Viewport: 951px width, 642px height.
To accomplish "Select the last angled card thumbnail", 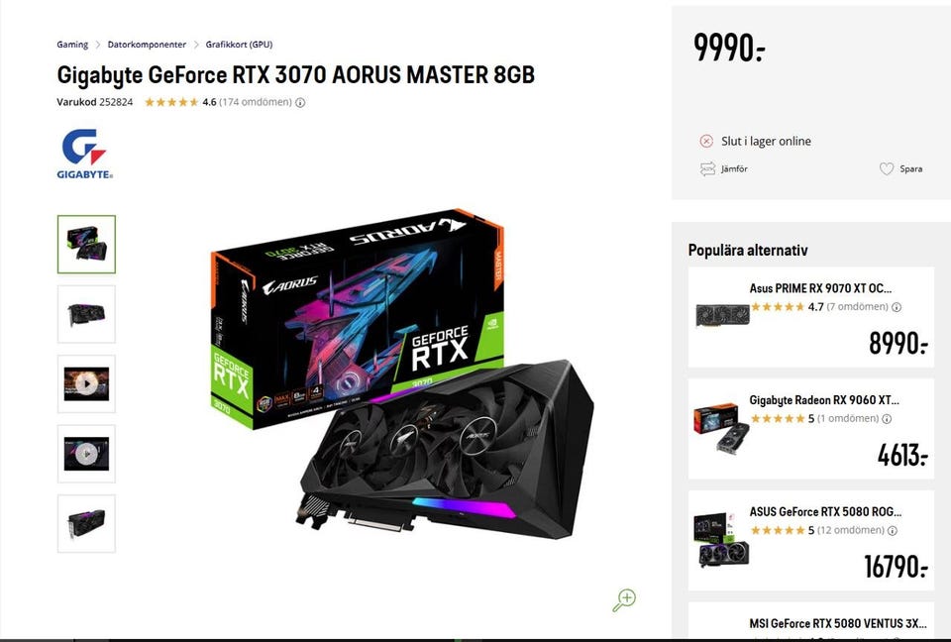I will (x=86, y=524).
